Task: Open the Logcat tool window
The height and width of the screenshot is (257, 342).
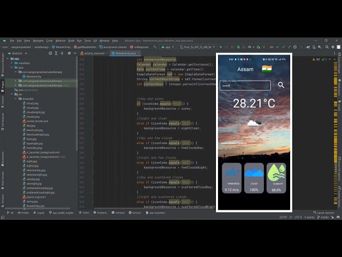Action: click(x=39, y=213)
